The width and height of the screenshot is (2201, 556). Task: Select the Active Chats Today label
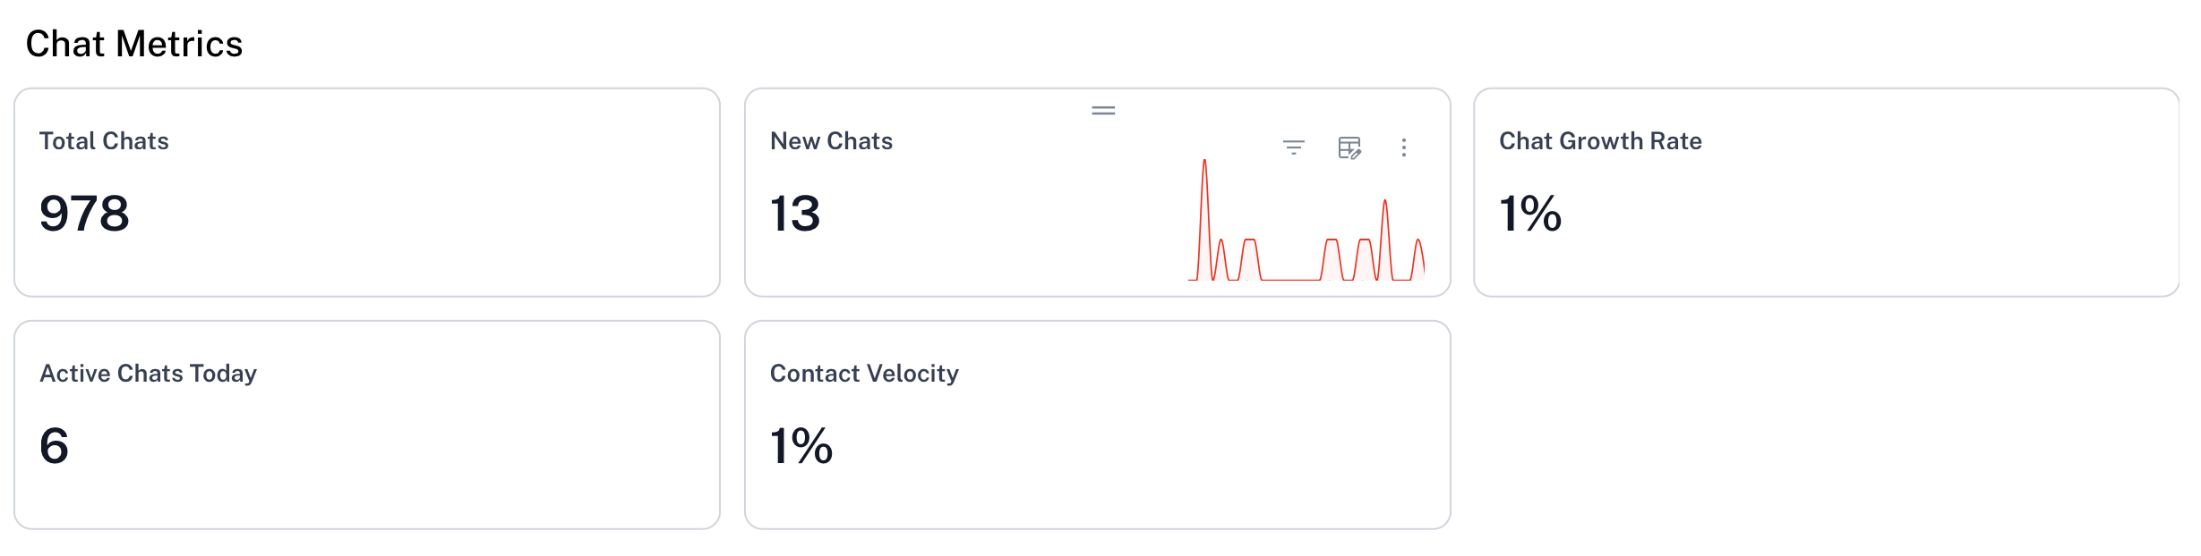pyautogui.click(x=149, y=374)
